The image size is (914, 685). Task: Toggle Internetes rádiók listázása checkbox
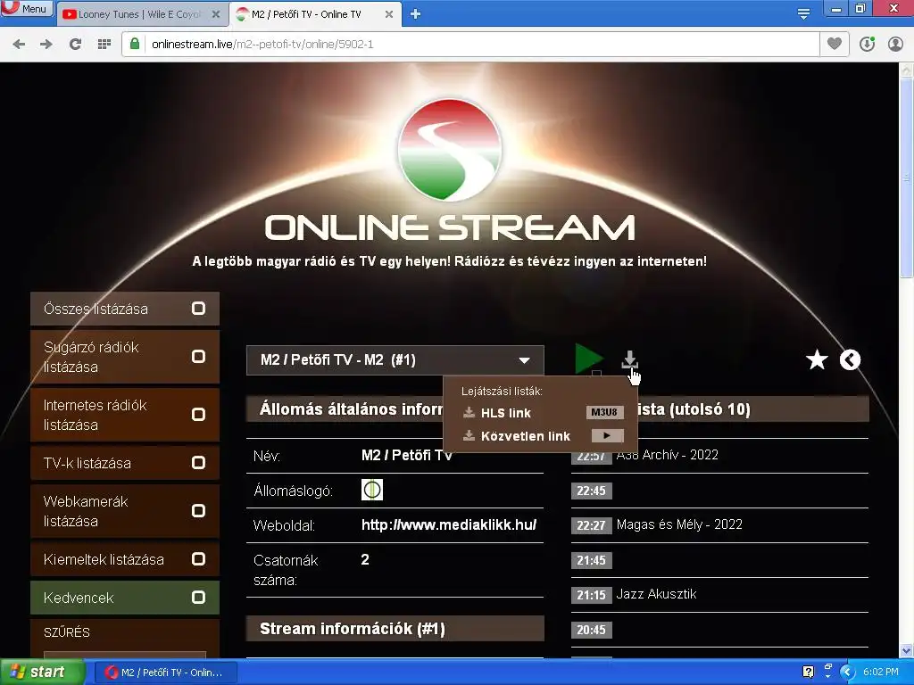pyautogui.click(x=199, y=414)
